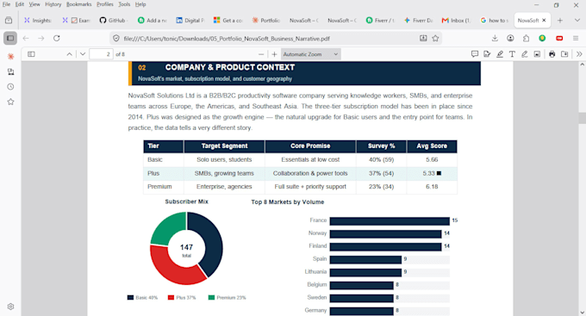Select the PDF highlight tool
Image resolution: width=586 pixels, height=316 pixels.
pos(500,54)
